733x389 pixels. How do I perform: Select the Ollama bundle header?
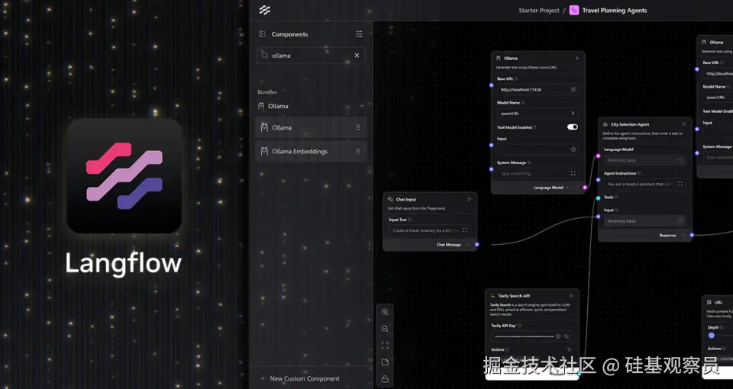pyautogui.click(x=311, y=106)
